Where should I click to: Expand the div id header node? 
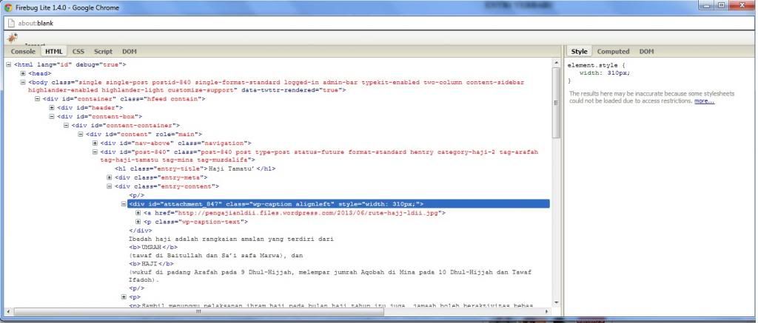pos(52,108)
